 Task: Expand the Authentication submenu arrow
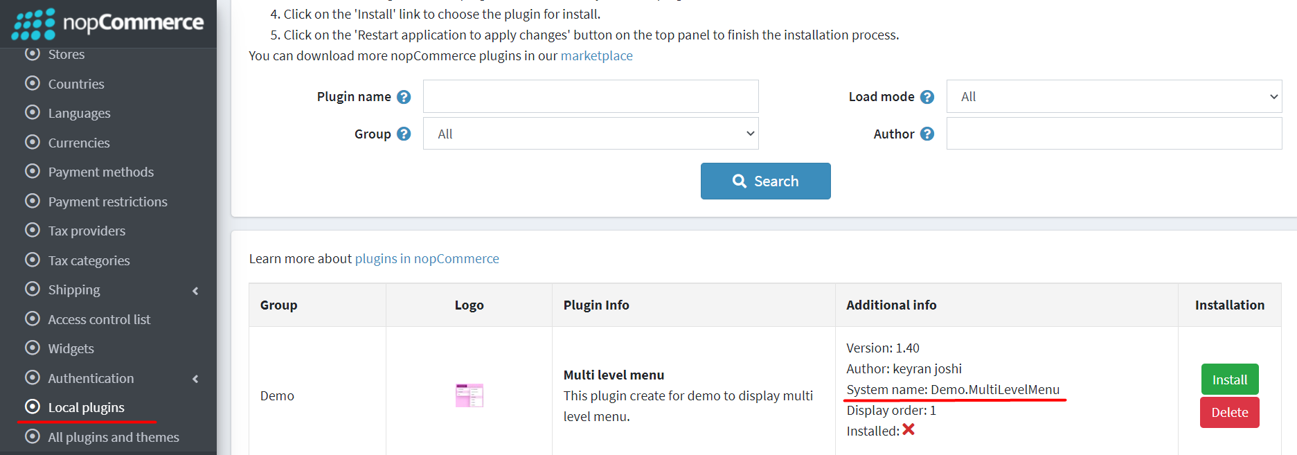tap(195, 379)
